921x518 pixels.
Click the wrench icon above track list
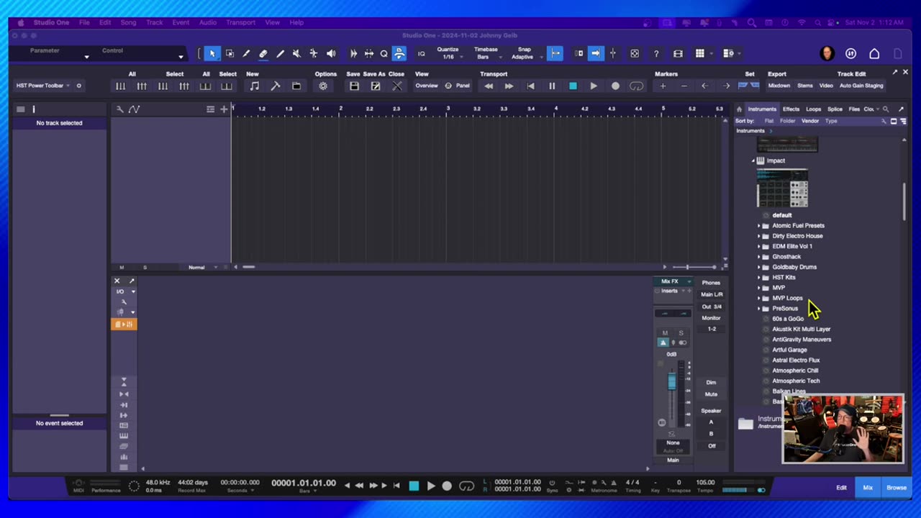(x=120, y=109)
